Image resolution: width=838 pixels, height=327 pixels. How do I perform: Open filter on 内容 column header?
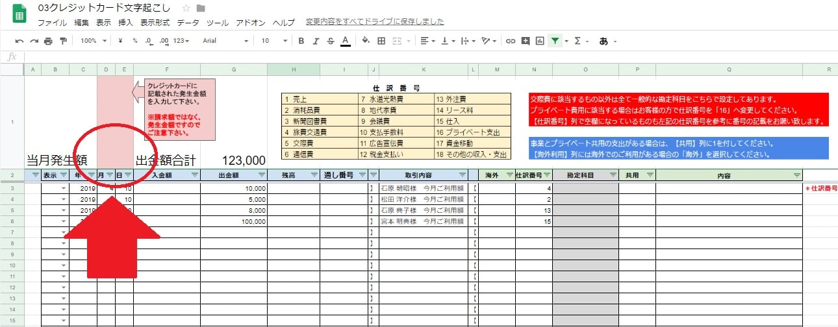click(x=797, y=175)
